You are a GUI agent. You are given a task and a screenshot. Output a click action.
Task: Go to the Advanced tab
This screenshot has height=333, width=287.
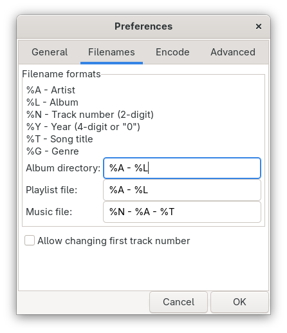click(x=233, y=52)
